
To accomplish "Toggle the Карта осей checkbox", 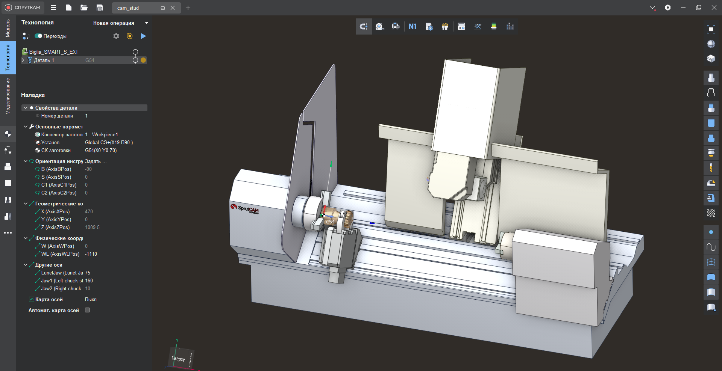I will tap(32, 299).
